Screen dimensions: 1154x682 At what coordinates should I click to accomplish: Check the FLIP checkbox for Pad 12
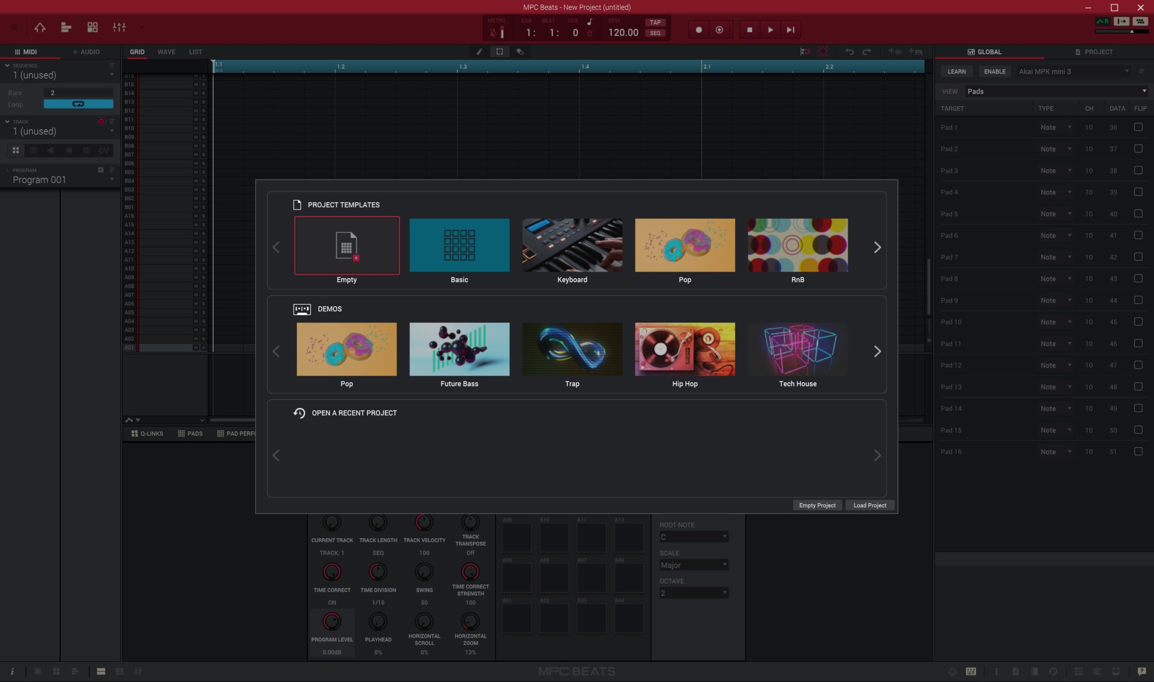point(1138,365)
